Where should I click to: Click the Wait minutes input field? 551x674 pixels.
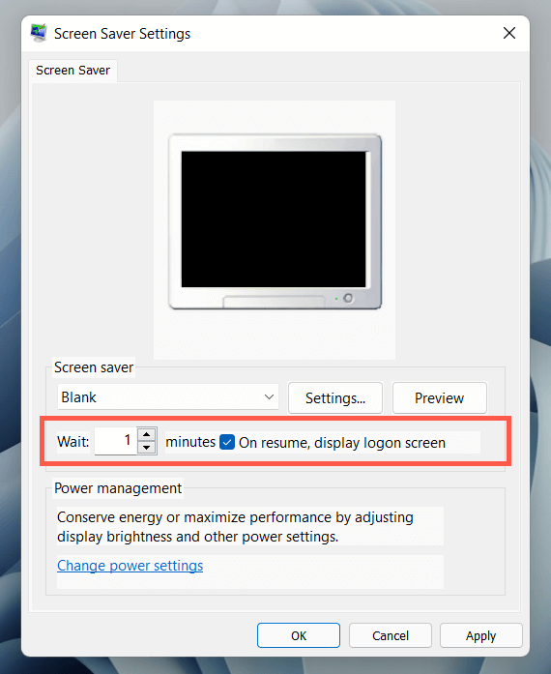[115, 441]
